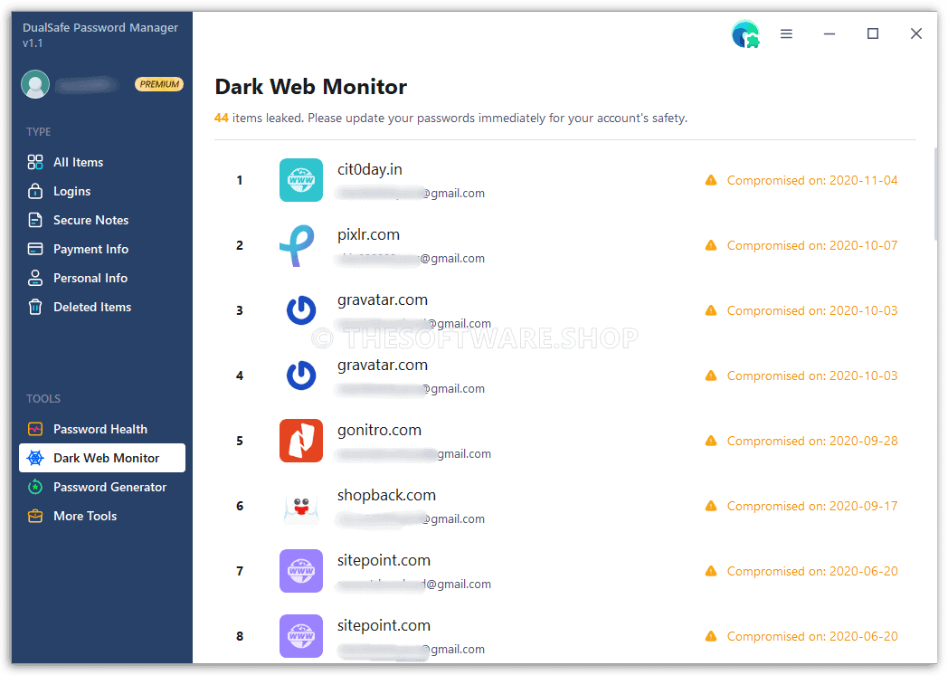Click 'Compromised on: 2020-11-04' text

point(812,180)
